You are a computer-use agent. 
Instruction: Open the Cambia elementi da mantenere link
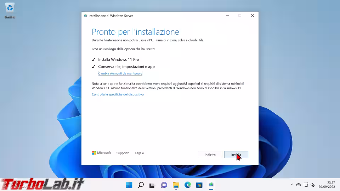[x=120, y=74]
